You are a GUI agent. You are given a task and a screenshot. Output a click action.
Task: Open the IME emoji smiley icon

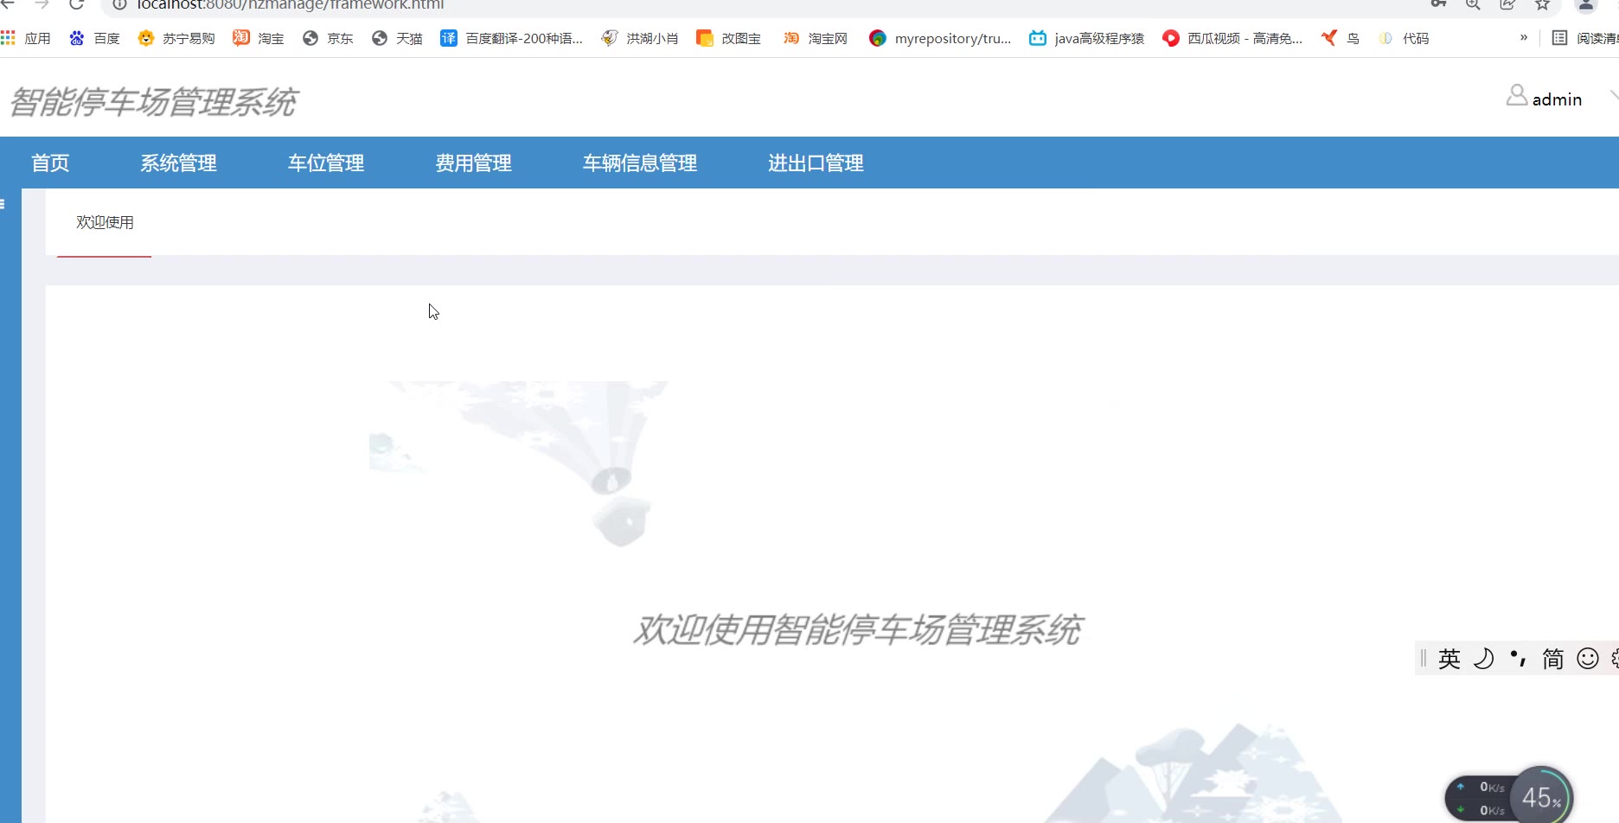(1588, 659)
